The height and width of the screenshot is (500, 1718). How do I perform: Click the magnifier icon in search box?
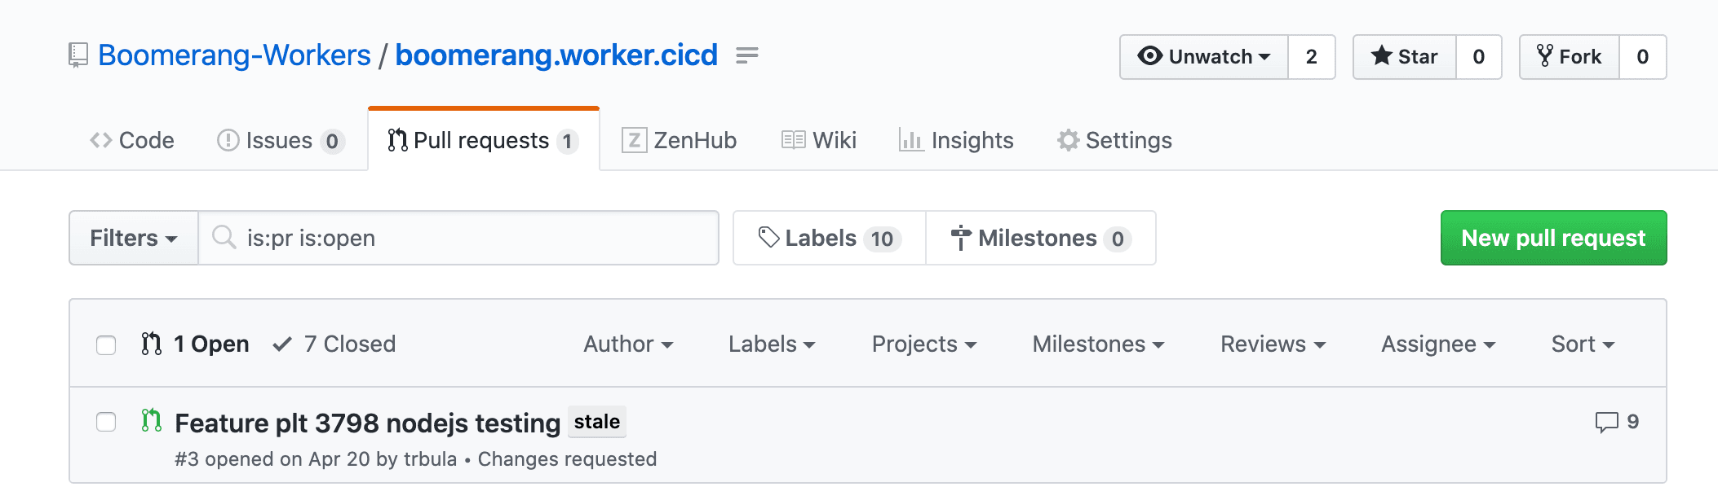tap(224, 237)
